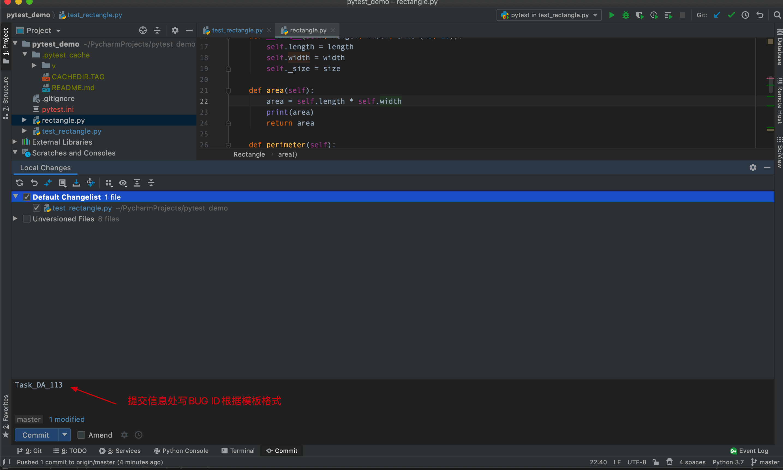783x470 pixels.
Task: Open the pytest run configuration dropdown
Action: click(x=549, y=15)
